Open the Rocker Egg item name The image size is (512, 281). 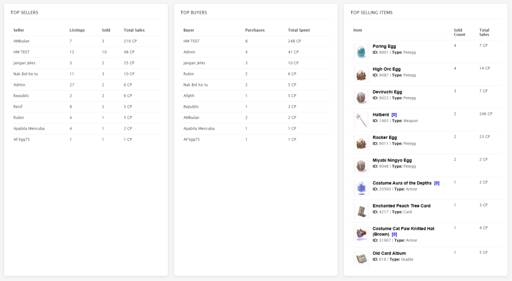point(385,137)
